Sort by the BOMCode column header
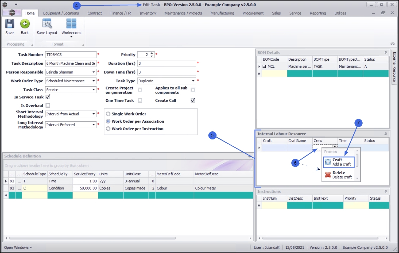This screenshot has width=399, height=253. click(x=274, y=59)
